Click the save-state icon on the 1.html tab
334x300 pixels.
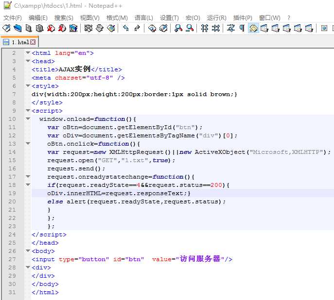[x=6, y=42]
